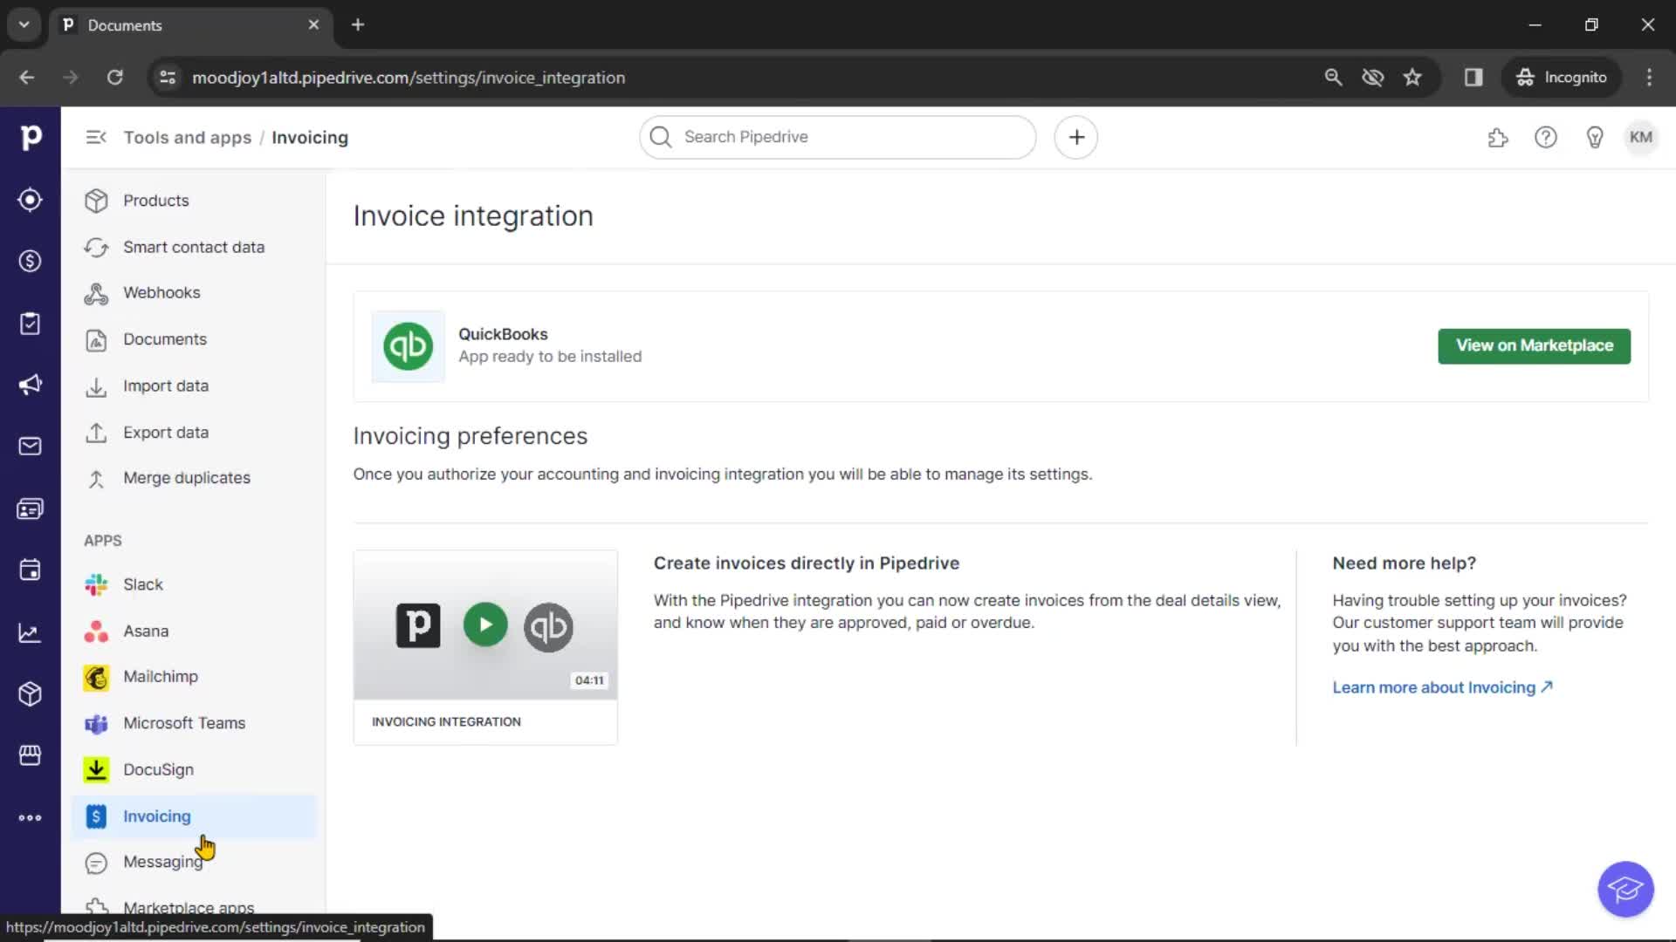Toggle the Help question mark icon
The width and height of the screenshot is (1676, 942).
click(1546, 137)
